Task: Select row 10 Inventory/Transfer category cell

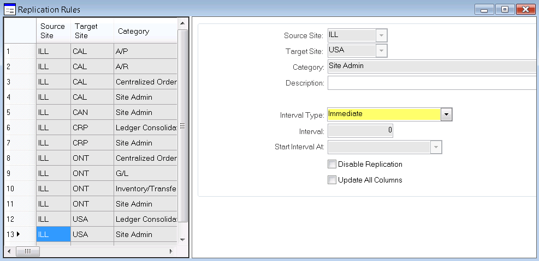Action: point(146,189)
